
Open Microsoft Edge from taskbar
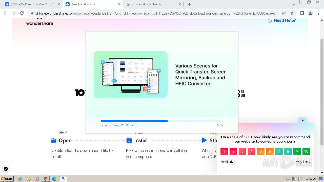coord(54,179)
